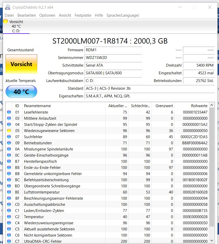Click raw value 000E00000028
219x244 pixels.
point(195,217)
